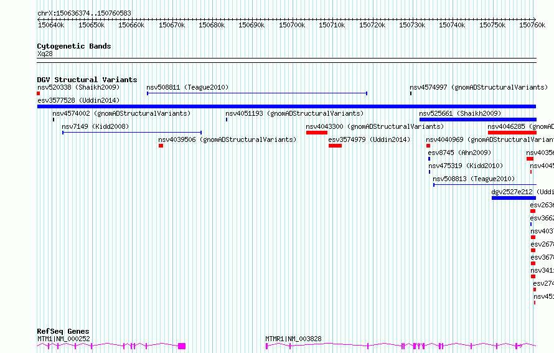Open variant nsv475319 (Kidd2010) label
The width and height of the screenshot is (554, 353).
[x=466, y=166]
